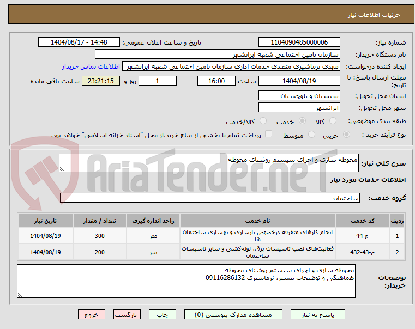Click the remaining time field 23:21:15

click(x=101, y=81)
